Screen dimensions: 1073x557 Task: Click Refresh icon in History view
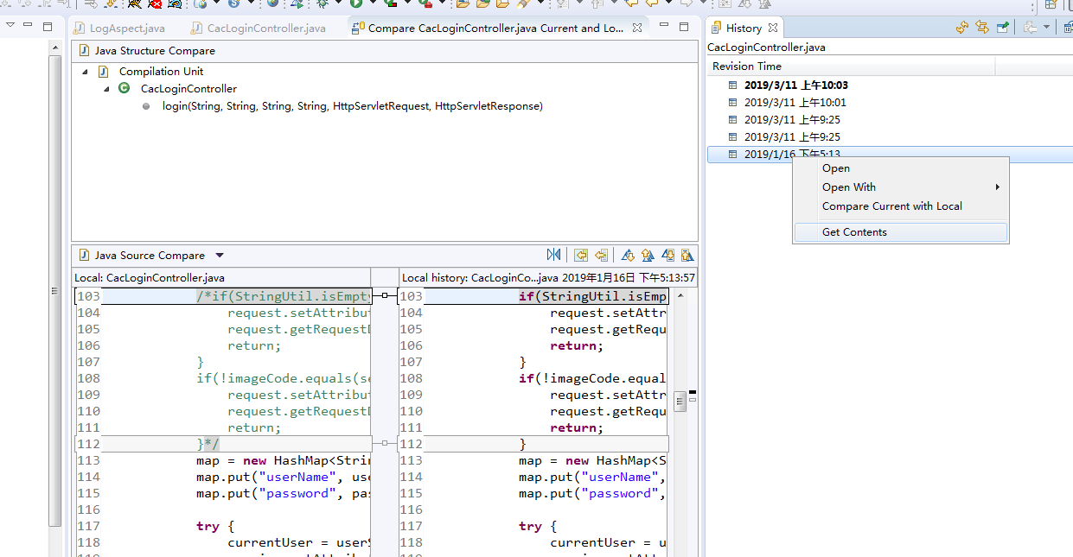click(962, 28)
